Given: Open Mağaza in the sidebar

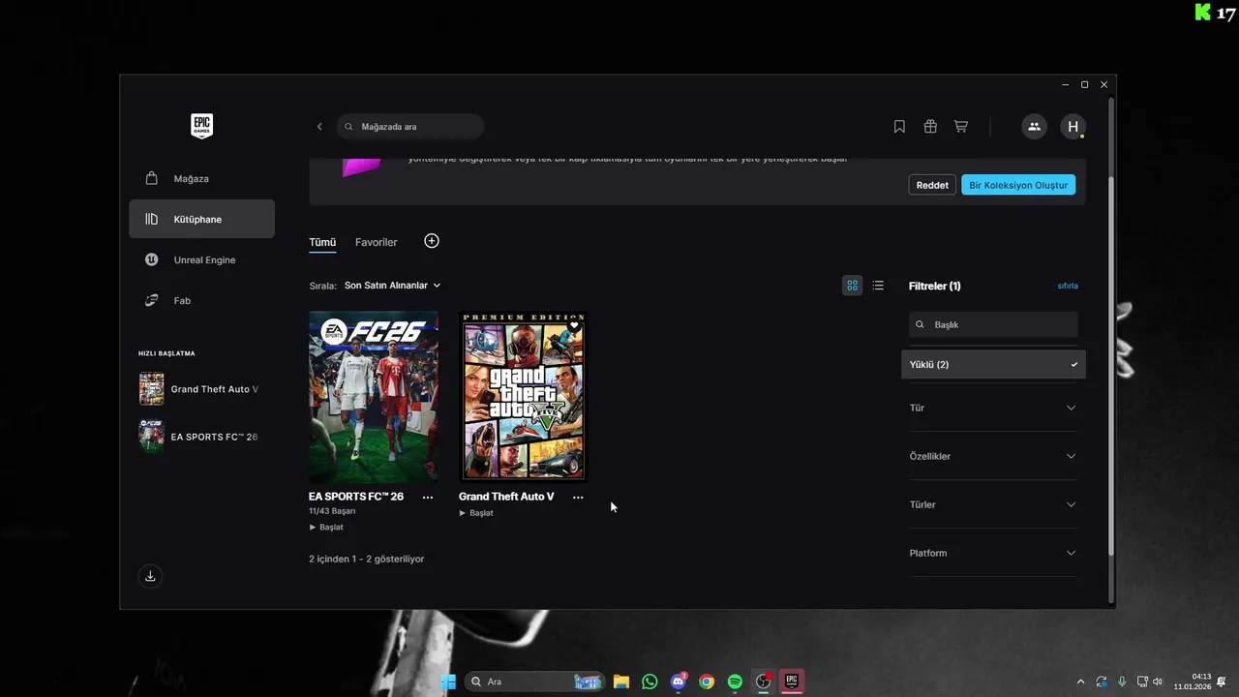Looking at the screenshot, I should [x=201, y=178].
